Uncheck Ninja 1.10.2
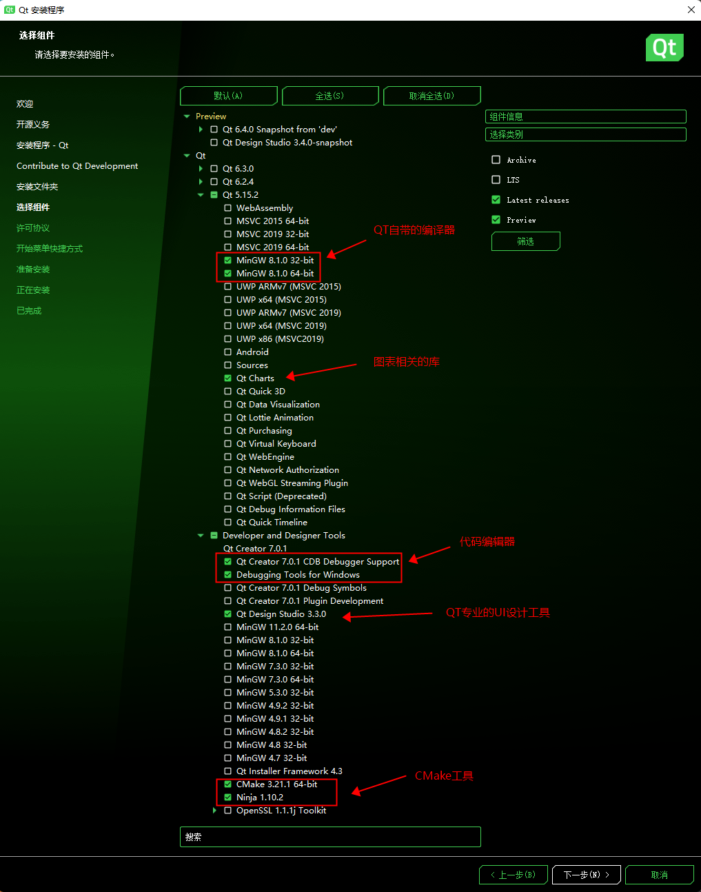This screenshot has height=892, width=701. (x=227, y=798)
